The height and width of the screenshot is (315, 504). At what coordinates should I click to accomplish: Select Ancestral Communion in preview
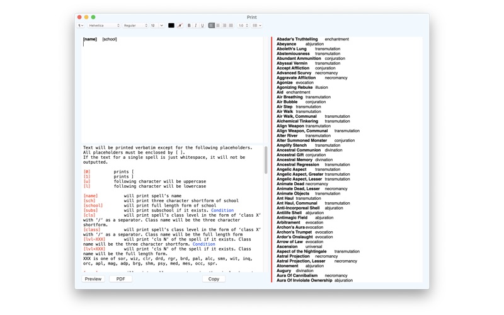pyautogui.click(x=299, y=150)
